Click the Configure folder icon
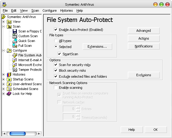Viewport: 172px width, 138px height. click(9, 50)
